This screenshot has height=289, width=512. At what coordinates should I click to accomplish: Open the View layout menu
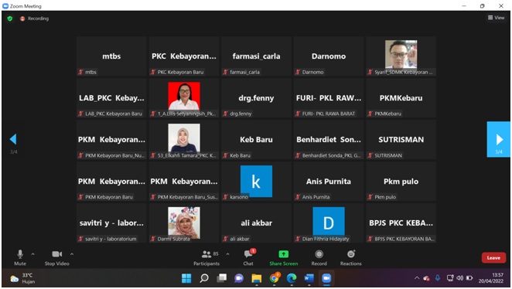pyautogui.click(x=496, y=18)
